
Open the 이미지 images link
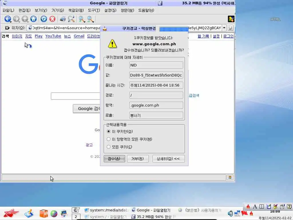(x=17, y=36)
